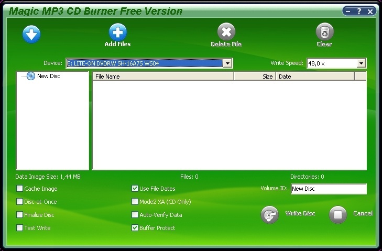Click the Clear recycle bin icon
The height and width of the screenshot is (251, 382).
325,31
